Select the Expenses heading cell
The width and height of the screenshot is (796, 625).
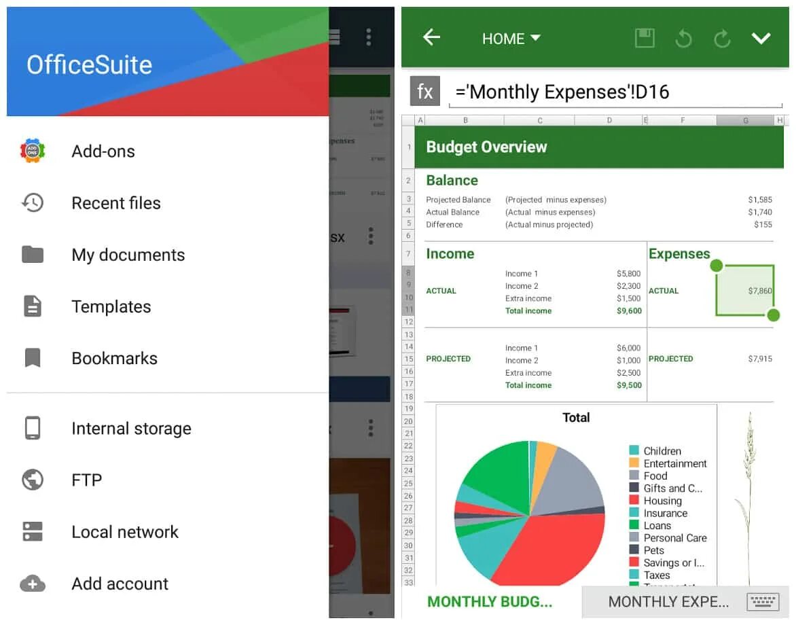tap(679, 253)
